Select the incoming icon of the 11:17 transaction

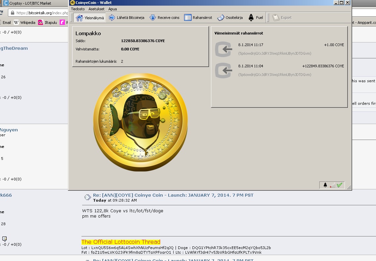pyautogui.click(x=224, y=49)
